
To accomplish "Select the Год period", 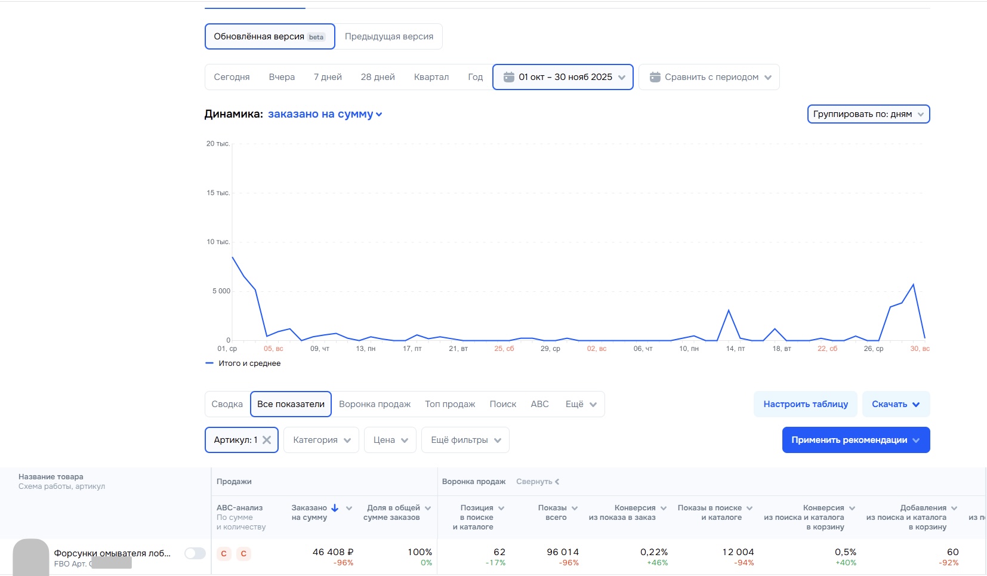I will point(475,77).
